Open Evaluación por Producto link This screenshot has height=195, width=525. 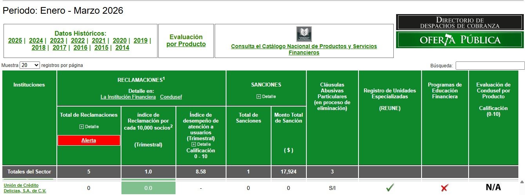point(186,40)
